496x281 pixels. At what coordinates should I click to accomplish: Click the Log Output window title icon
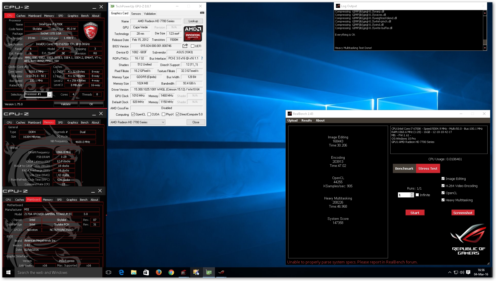click(x=338, y=6)
